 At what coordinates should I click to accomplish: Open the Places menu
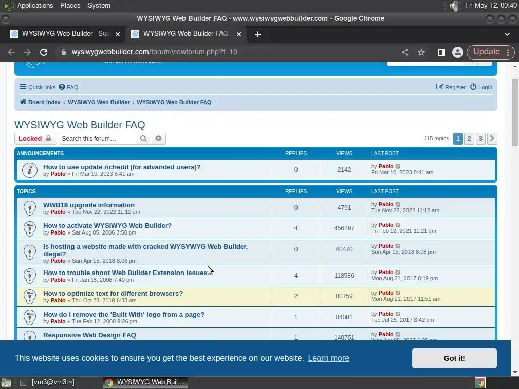(70, 5)
